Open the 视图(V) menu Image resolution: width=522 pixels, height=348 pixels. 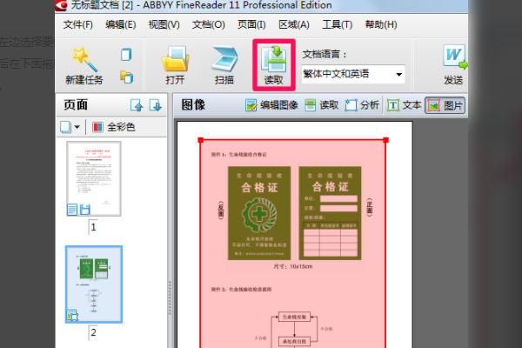pos(164,24)
